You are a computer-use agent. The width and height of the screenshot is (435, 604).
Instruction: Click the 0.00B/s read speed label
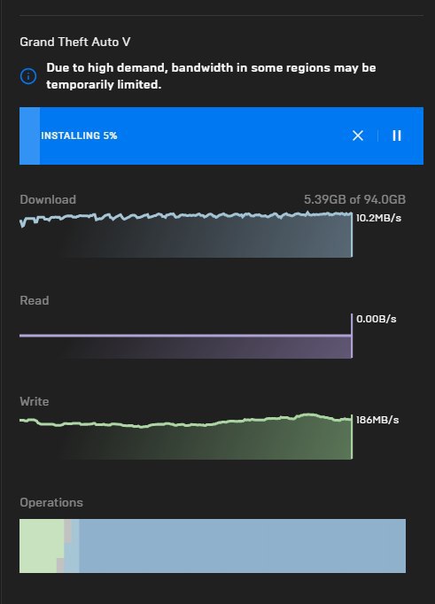[377, 319]
